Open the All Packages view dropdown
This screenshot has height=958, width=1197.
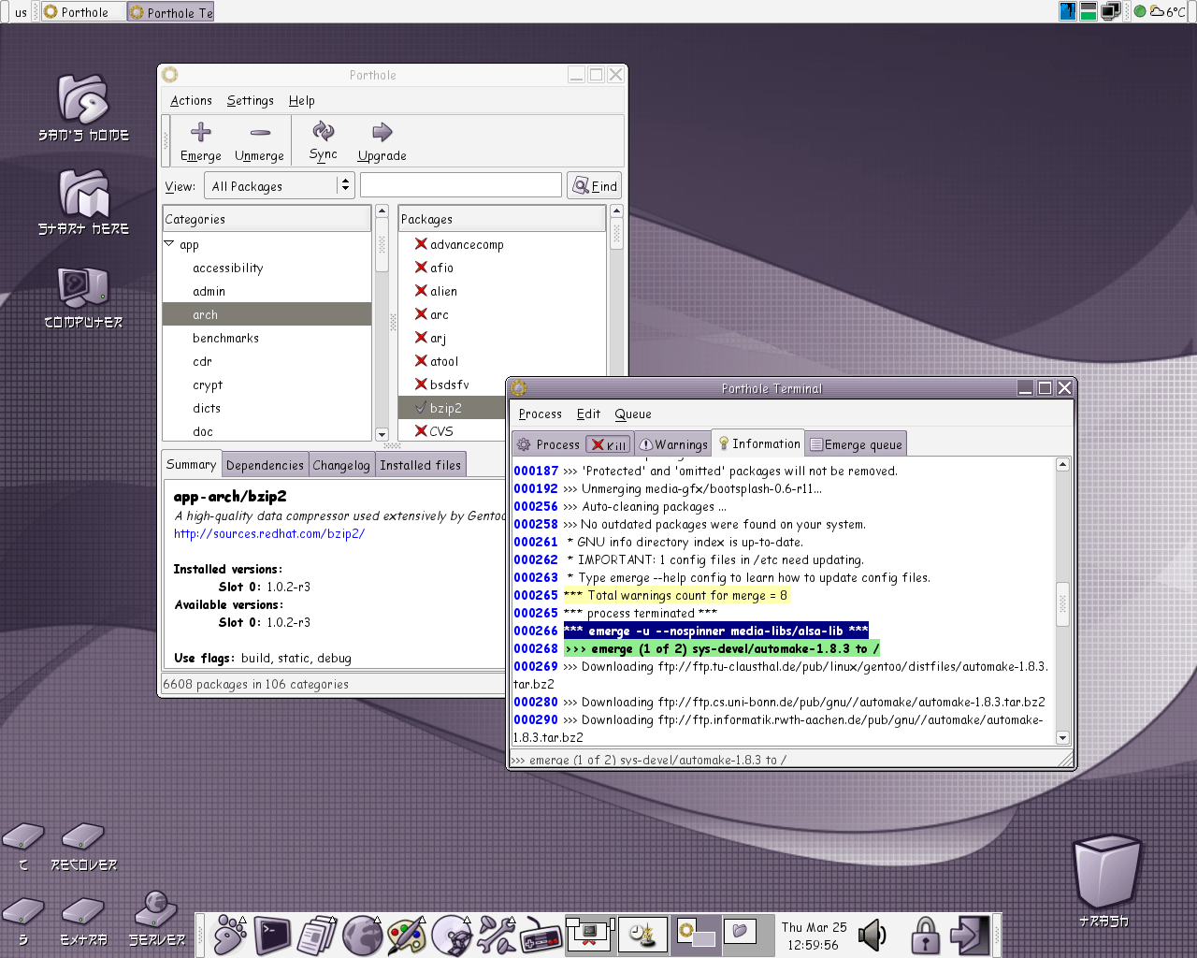tap(279, 185)
